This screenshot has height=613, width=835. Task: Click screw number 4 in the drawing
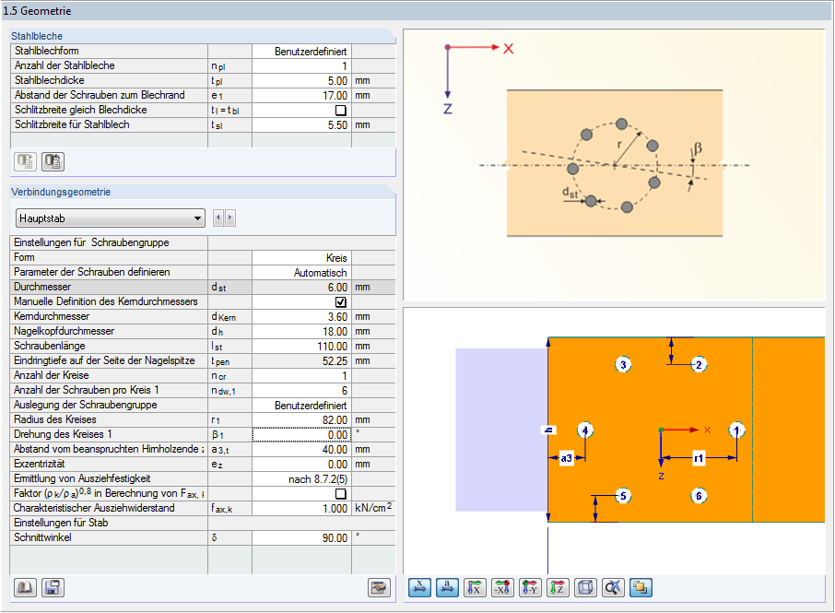[x=585, y=430]
